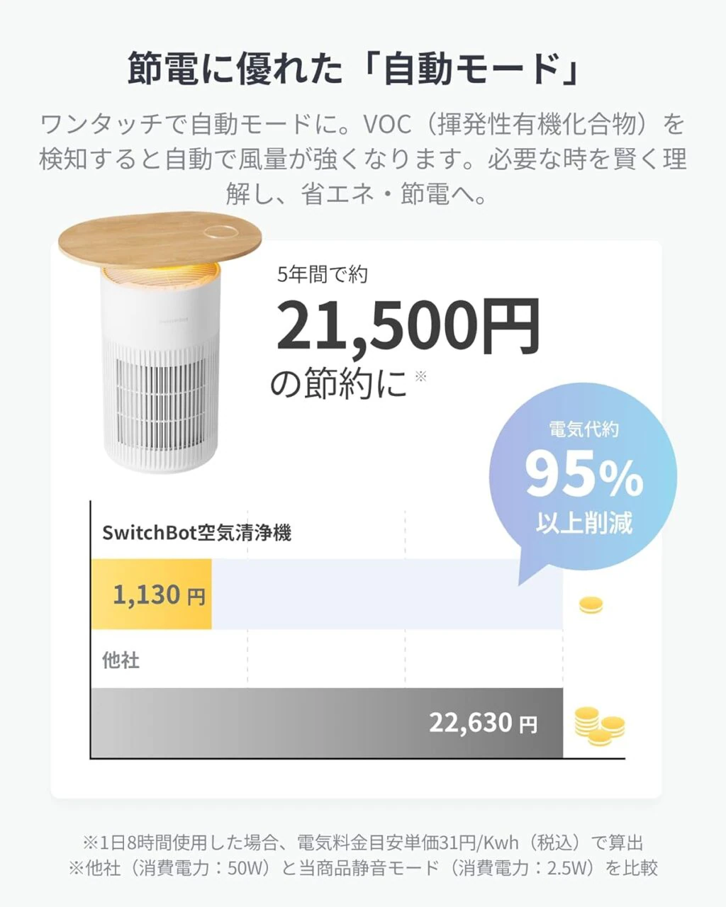Image resolution: width=726 pixels, height=907 pixels.
Task: Click the SwitchBot空気清浄機 chart label
Action: pos(196,533)
